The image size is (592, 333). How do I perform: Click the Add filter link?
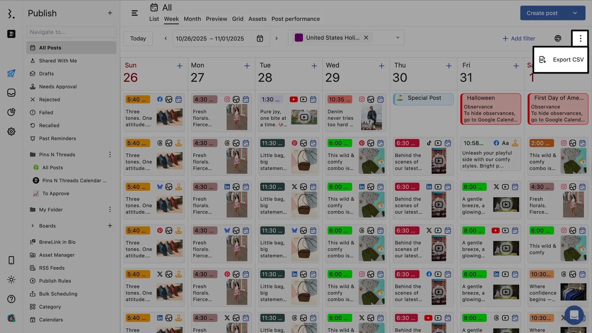click(x=519, y=38)
